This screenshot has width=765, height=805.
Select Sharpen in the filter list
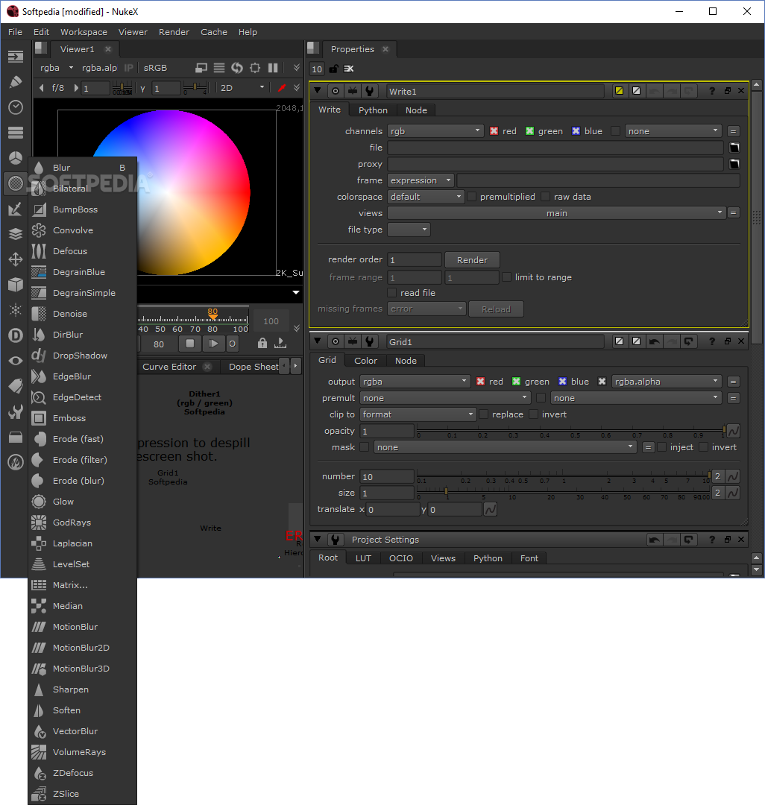click(x=82, y=689)
